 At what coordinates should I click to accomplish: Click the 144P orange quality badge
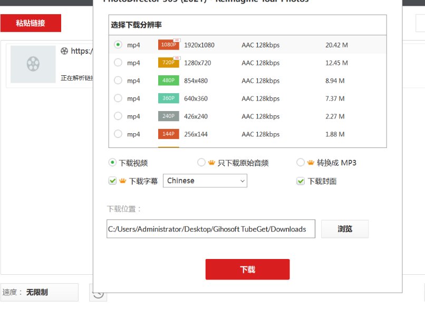(169, 134)
